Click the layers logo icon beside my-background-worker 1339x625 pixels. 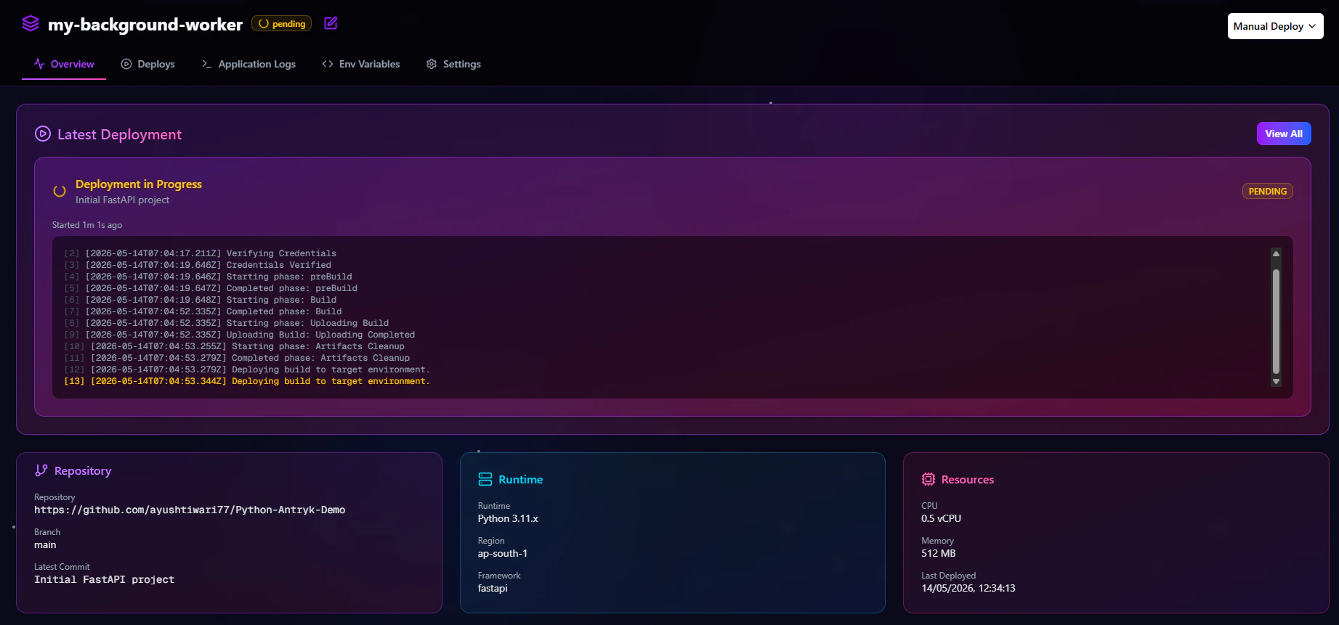(x=31, y=24)
